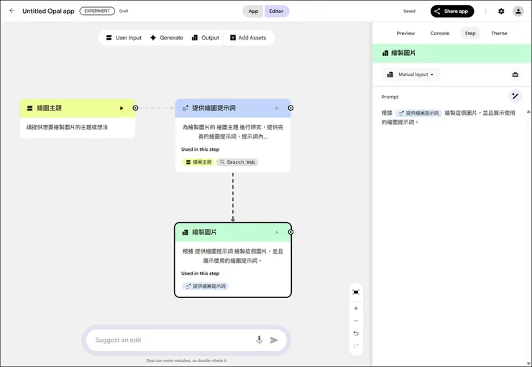Click the Share app button
532x367 pixels.
point(452,11)
